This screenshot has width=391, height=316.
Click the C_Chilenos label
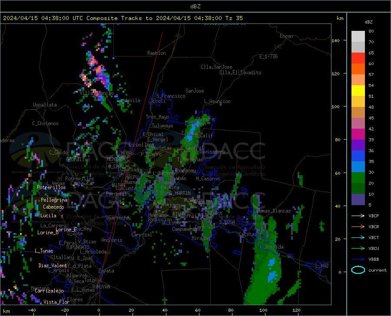pyautogui.click(x=45, y=123)
